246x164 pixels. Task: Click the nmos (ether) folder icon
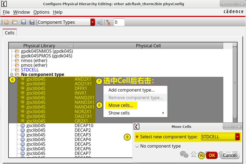click(x=17, y=60)
